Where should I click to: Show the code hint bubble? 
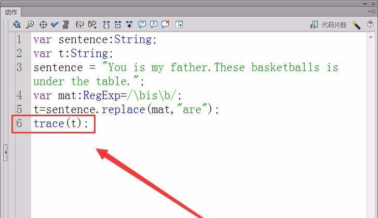pos(80,24)
